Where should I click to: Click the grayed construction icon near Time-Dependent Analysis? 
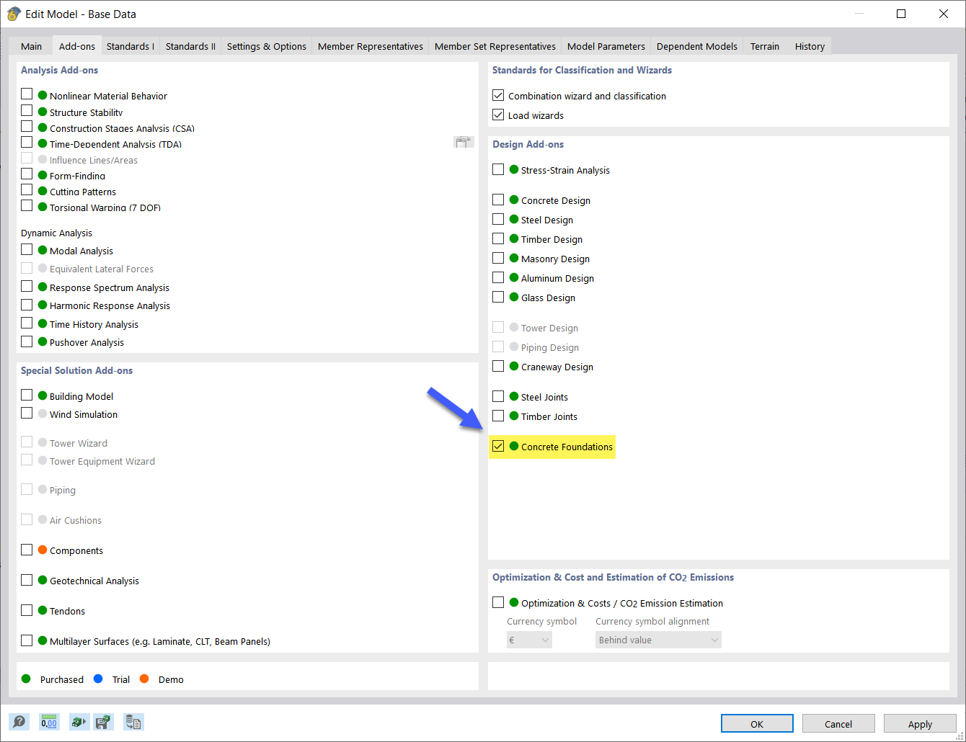point(464,141)
